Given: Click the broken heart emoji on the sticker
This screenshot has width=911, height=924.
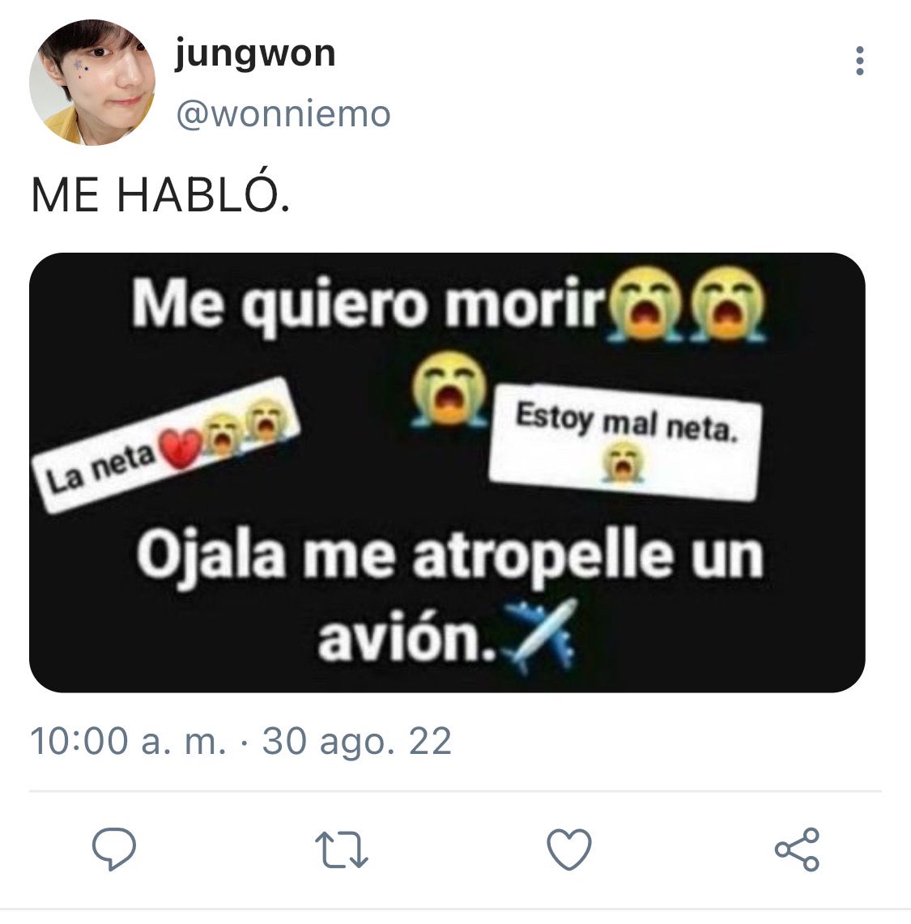Looking at the screenshot, I should (181, 449).
